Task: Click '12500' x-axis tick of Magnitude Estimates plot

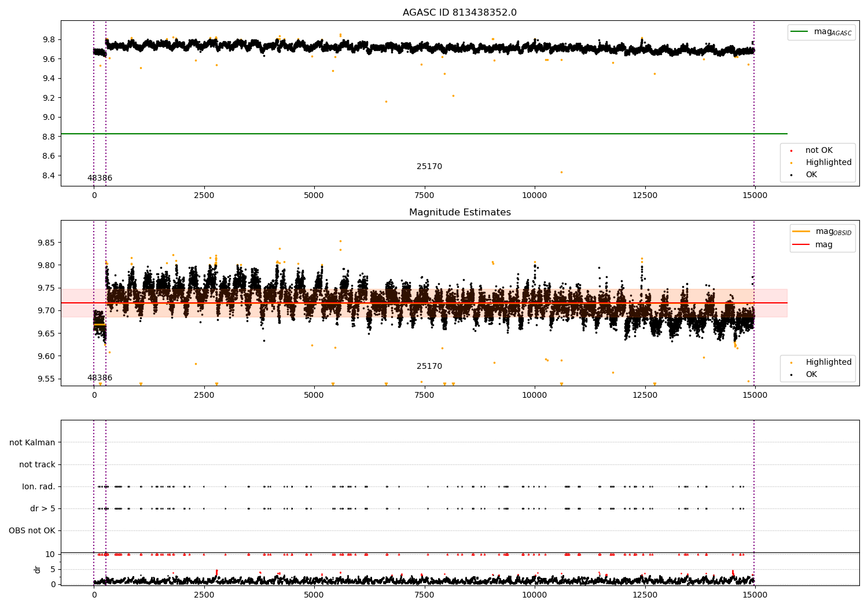Action: click(645, 395)
